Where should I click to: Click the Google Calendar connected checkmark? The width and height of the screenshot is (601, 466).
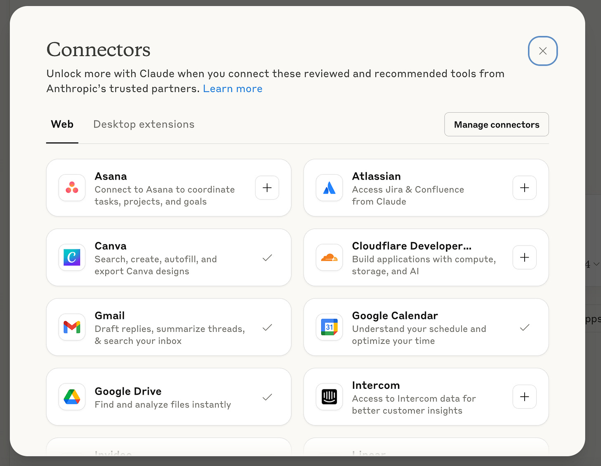click(525, 327)
